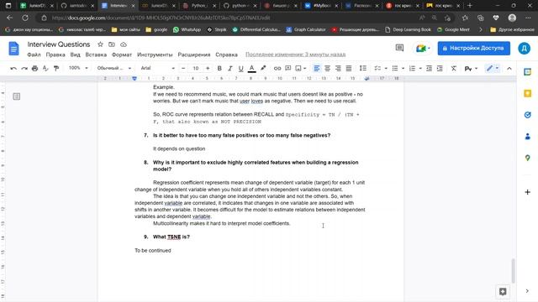The width and height of the screenshot is (538, 302).
Task: Print the document with the printer icon
Action: (34, 69)
